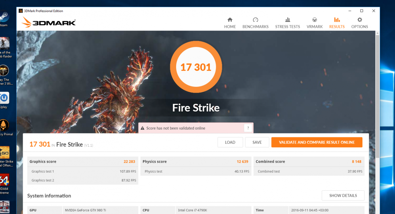
Task: Click VALIDATE AND COMPARE RESULT ONLINE
Action: [x=317, y=142]
